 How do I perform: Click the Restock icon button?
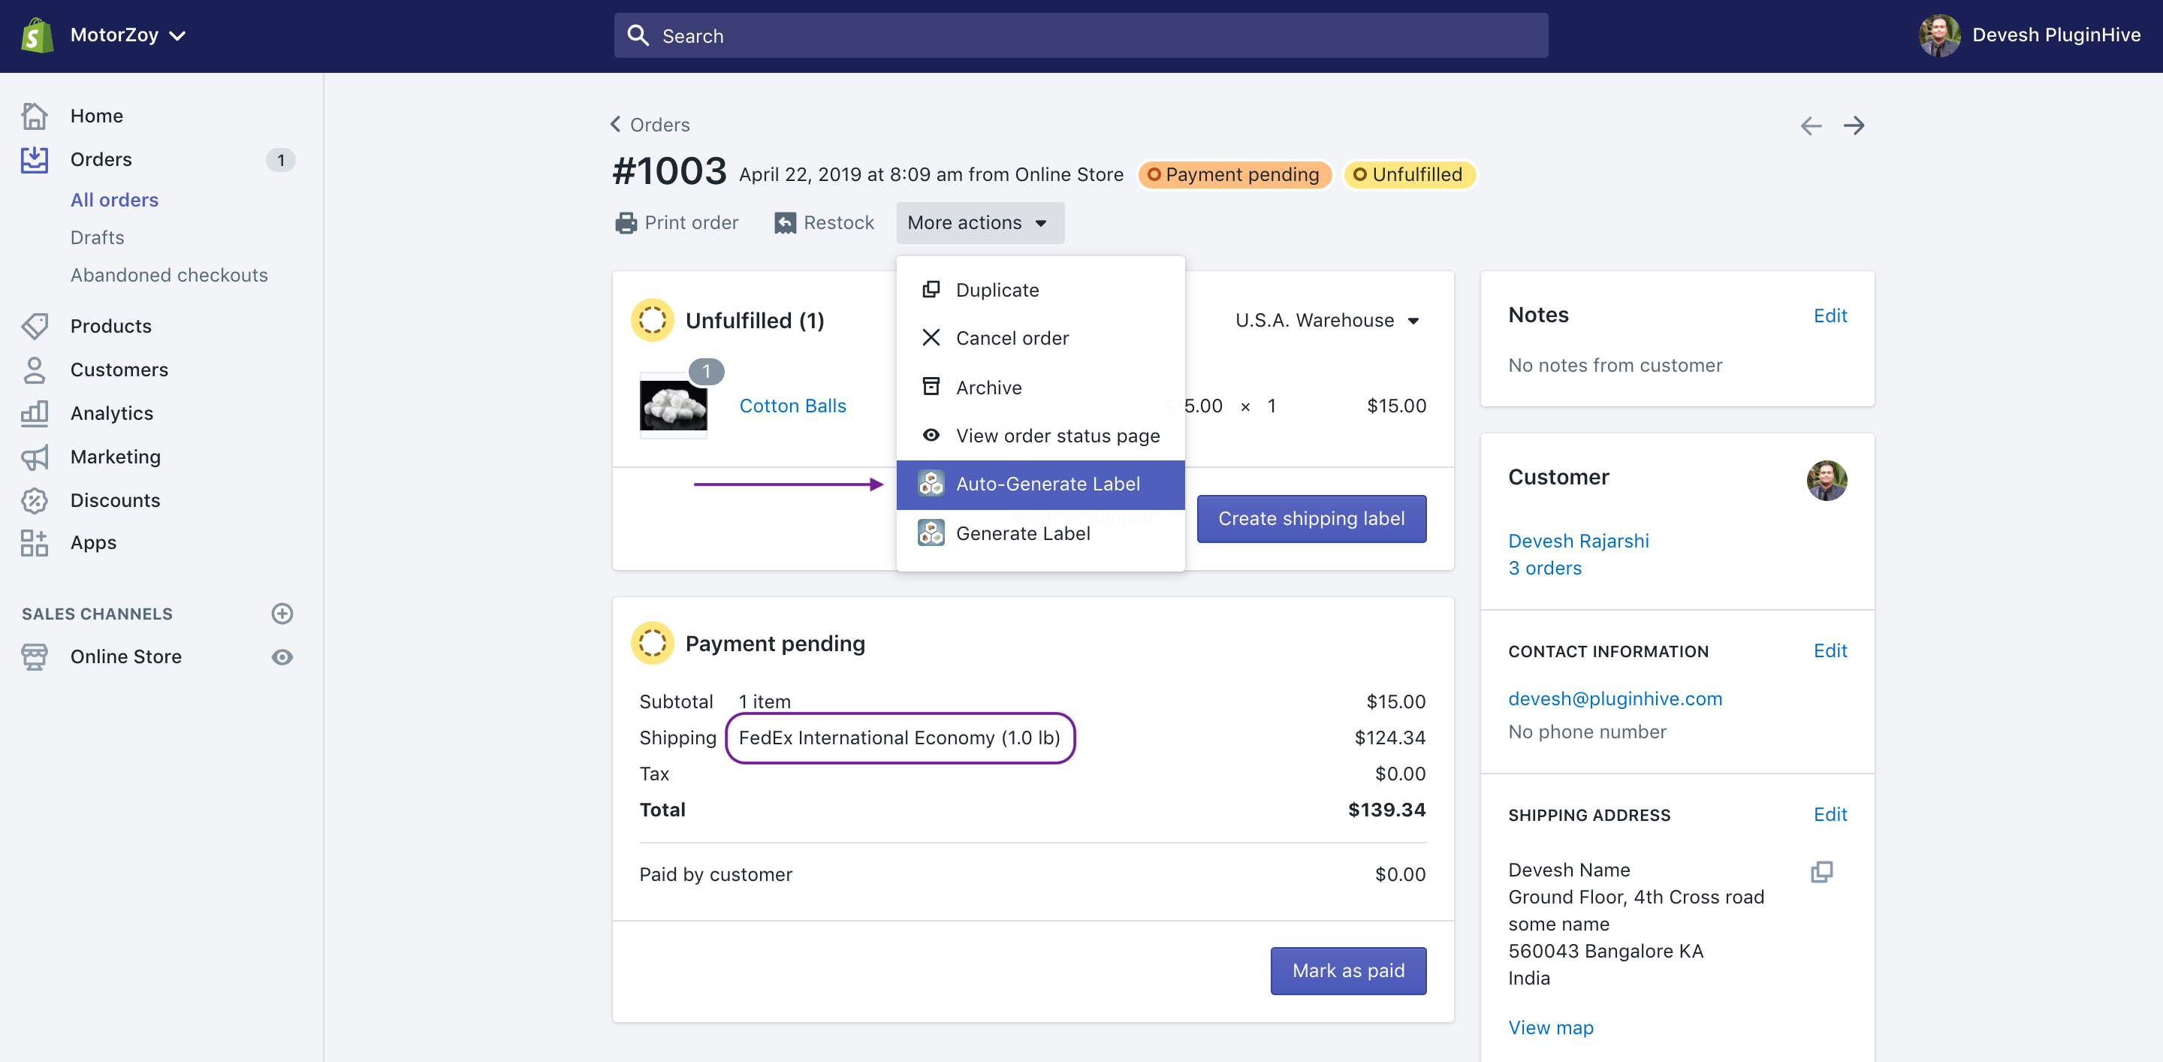(784, 223)
